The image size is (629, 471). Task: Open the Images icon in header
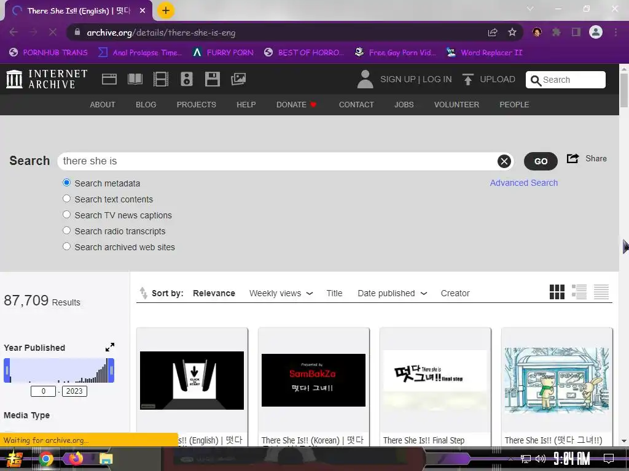(x=238, y=79)
